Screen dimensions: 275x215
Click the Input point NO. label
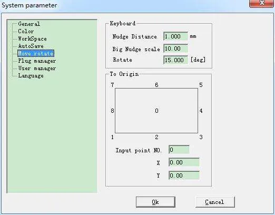tap(139, 151)
